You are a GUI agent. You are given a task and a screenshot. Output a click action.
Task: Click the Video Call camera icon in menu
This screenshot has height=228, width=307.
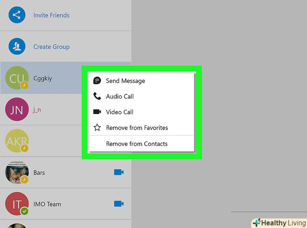click(97, 112)
